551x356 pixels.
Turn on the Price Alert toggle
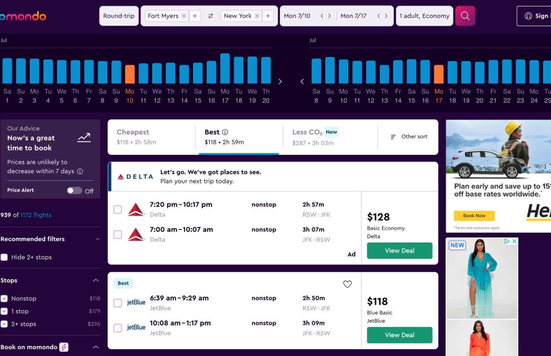pos(74,191)
